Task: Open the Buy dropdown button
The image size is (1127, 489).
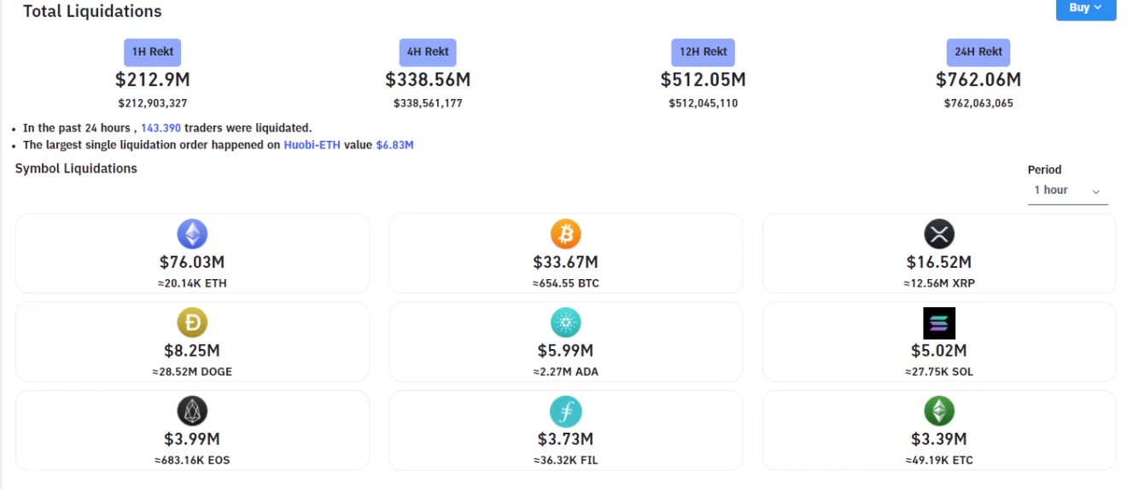Action: click(1085, 8)
